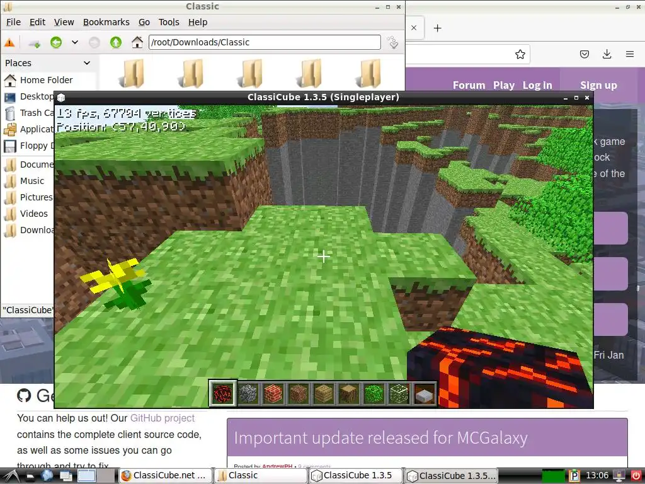Viewport: 645px width, 484px height.
Task: Open Videos folder in Places sidebar
Action: (26, 214)
